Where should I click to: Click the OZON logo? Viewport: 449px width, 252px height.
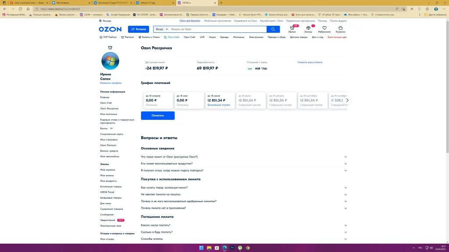coord(110,29)
